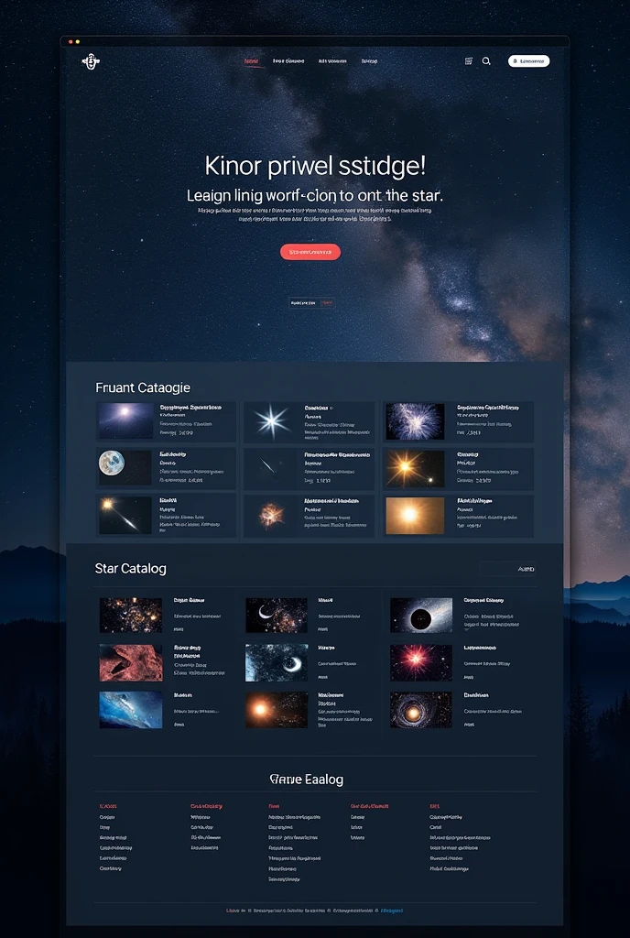Click the list icon beside the search icon

pyautogui.click(x=469, y=61)
